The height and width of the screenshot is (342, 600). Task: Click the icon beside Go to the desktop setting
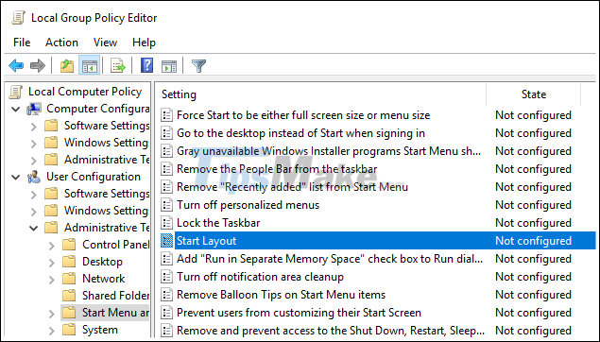click(167, 133)
